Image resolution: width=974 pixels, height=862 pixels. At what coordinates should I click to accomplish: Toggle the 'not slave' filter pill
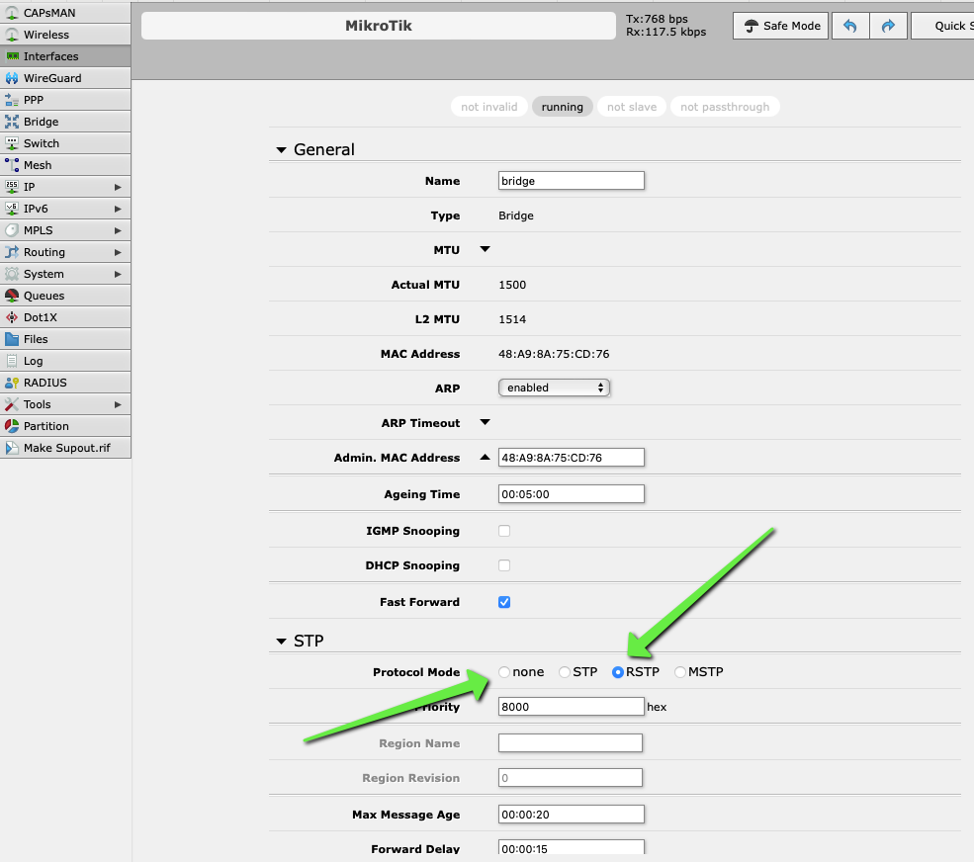[x=632, y=107]
